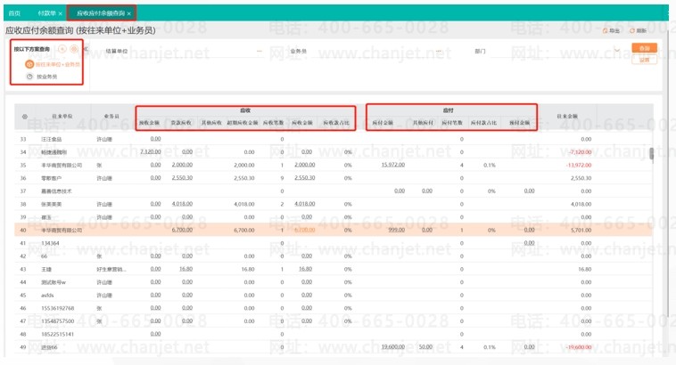676x365 pixels.
Task: Open the 999.00 payable link in row 40
Action: coord(397,231)
